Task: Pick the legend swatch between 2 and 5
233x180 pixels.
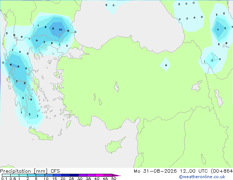Action: coord(32,175)
